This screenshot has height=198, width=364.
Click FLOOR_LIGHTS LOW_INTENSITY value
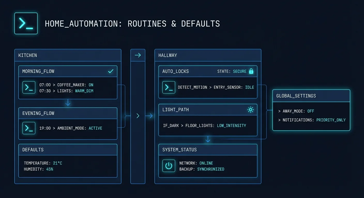(231, 126)
